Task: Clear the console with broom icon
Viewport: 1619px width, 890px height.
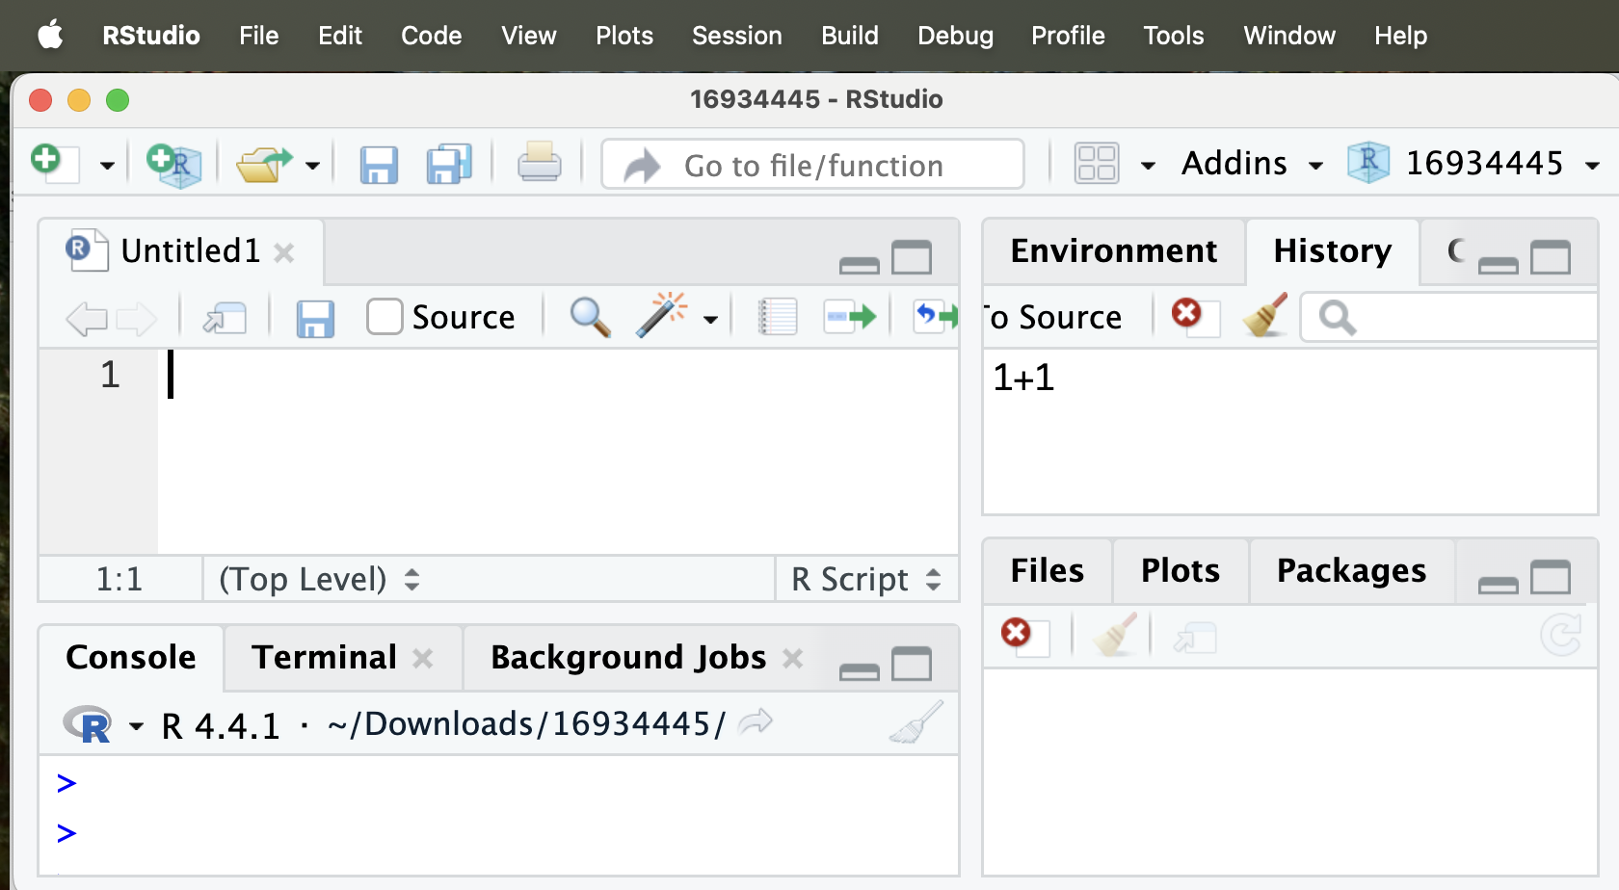Action: point(914,722)
